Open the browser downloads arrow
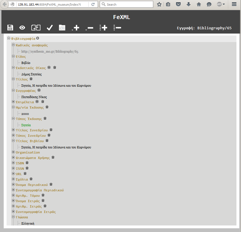The image size is (241, 232). tap(188, 5)
